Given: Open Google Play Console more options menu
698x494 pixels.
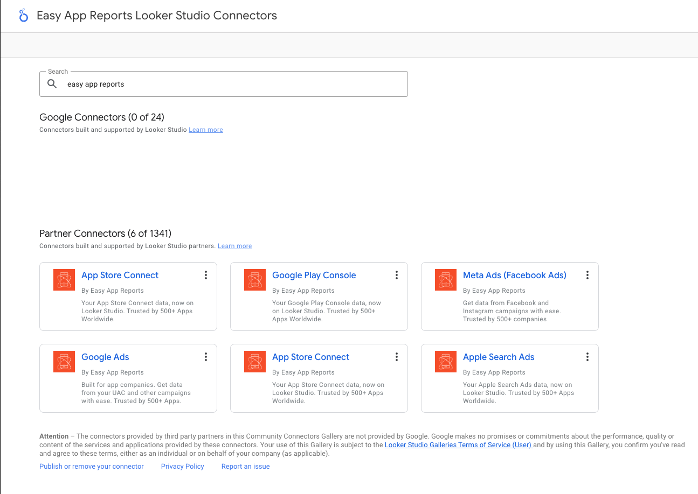Looking at the screenshot, I should coord(396,275).
